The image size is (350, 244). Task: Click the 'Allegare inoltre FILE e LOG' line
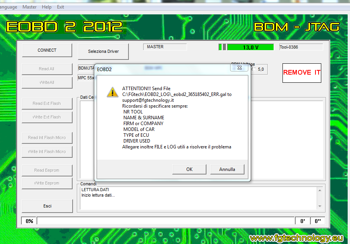point(177,147)
